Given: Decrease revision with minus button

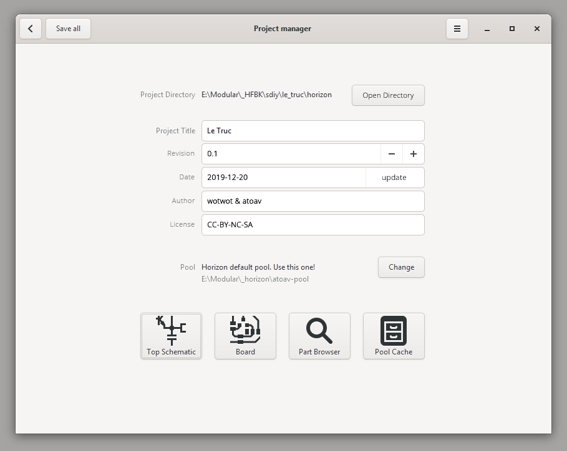Looking at the screenshot, I should click(x=392, y=154).
